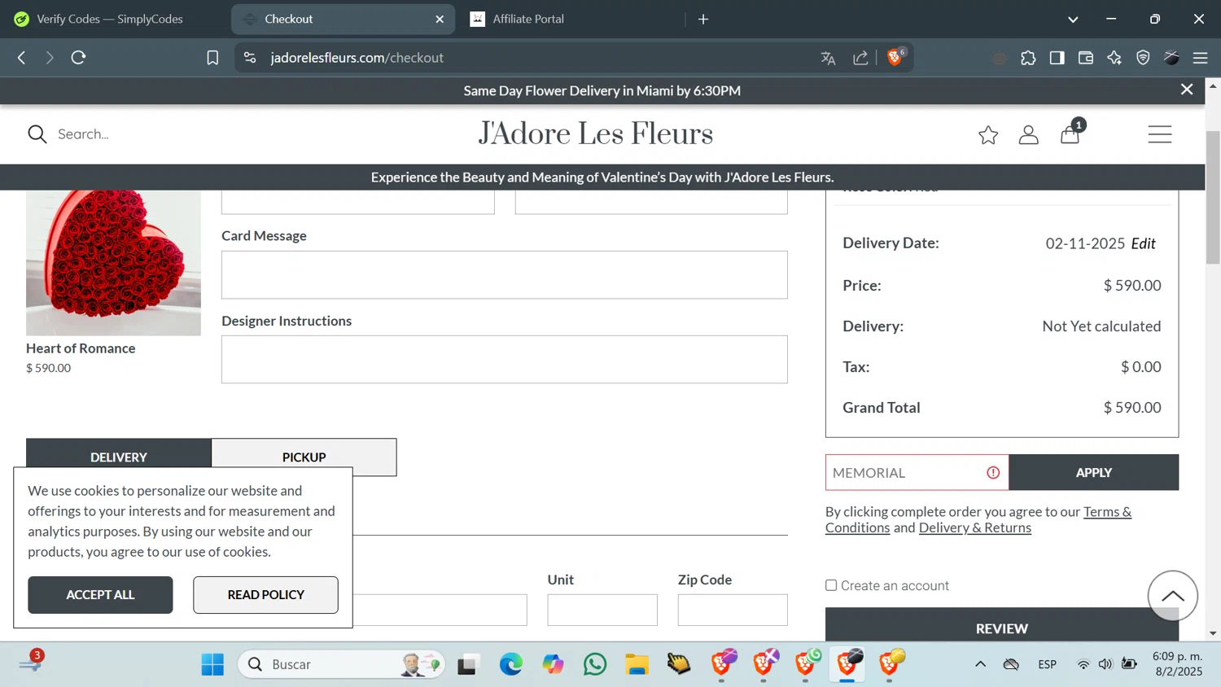
Task: Open Microsoft Edge from the taskbar
Action: point(511,664)
